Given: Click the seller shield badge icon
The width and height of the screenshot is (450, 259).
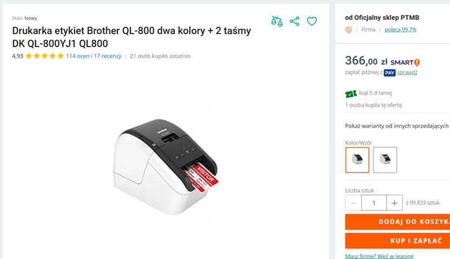Looking at the screenshot, I should (x=348, y=30).
